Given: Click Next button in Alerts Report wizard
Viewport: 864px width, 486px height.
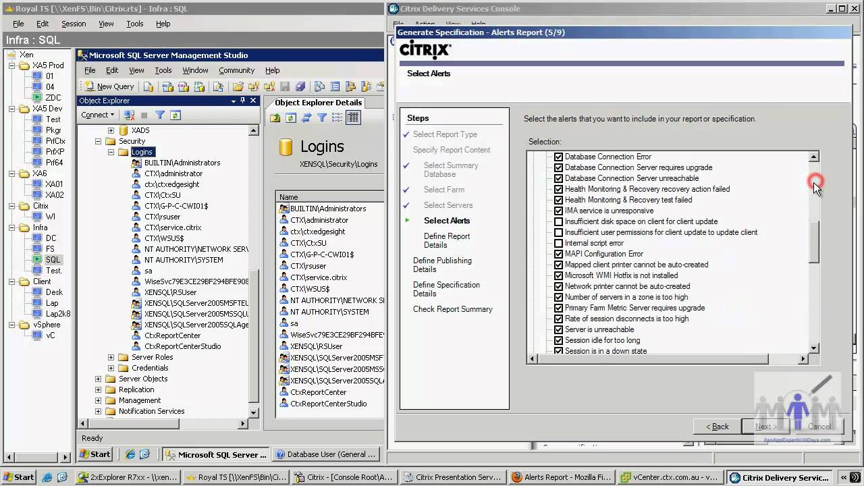Looking at the screenshot, I should coord(765,426).
